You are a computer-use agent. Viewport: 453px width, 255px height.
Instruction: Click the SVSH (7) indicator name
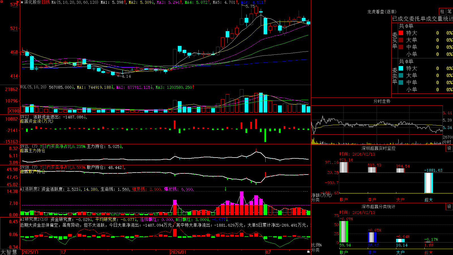tap(29, 167)
